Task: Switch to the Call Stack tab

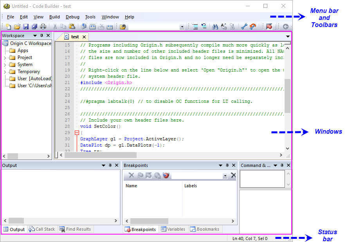Action: pyautogui.click(x=41, y=229)
